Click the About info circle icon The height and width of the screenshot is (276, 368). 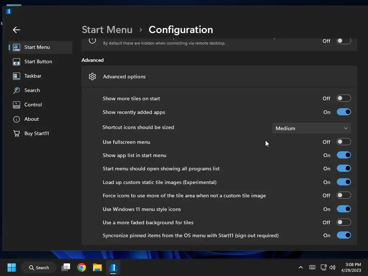click(x=17, y=119)
